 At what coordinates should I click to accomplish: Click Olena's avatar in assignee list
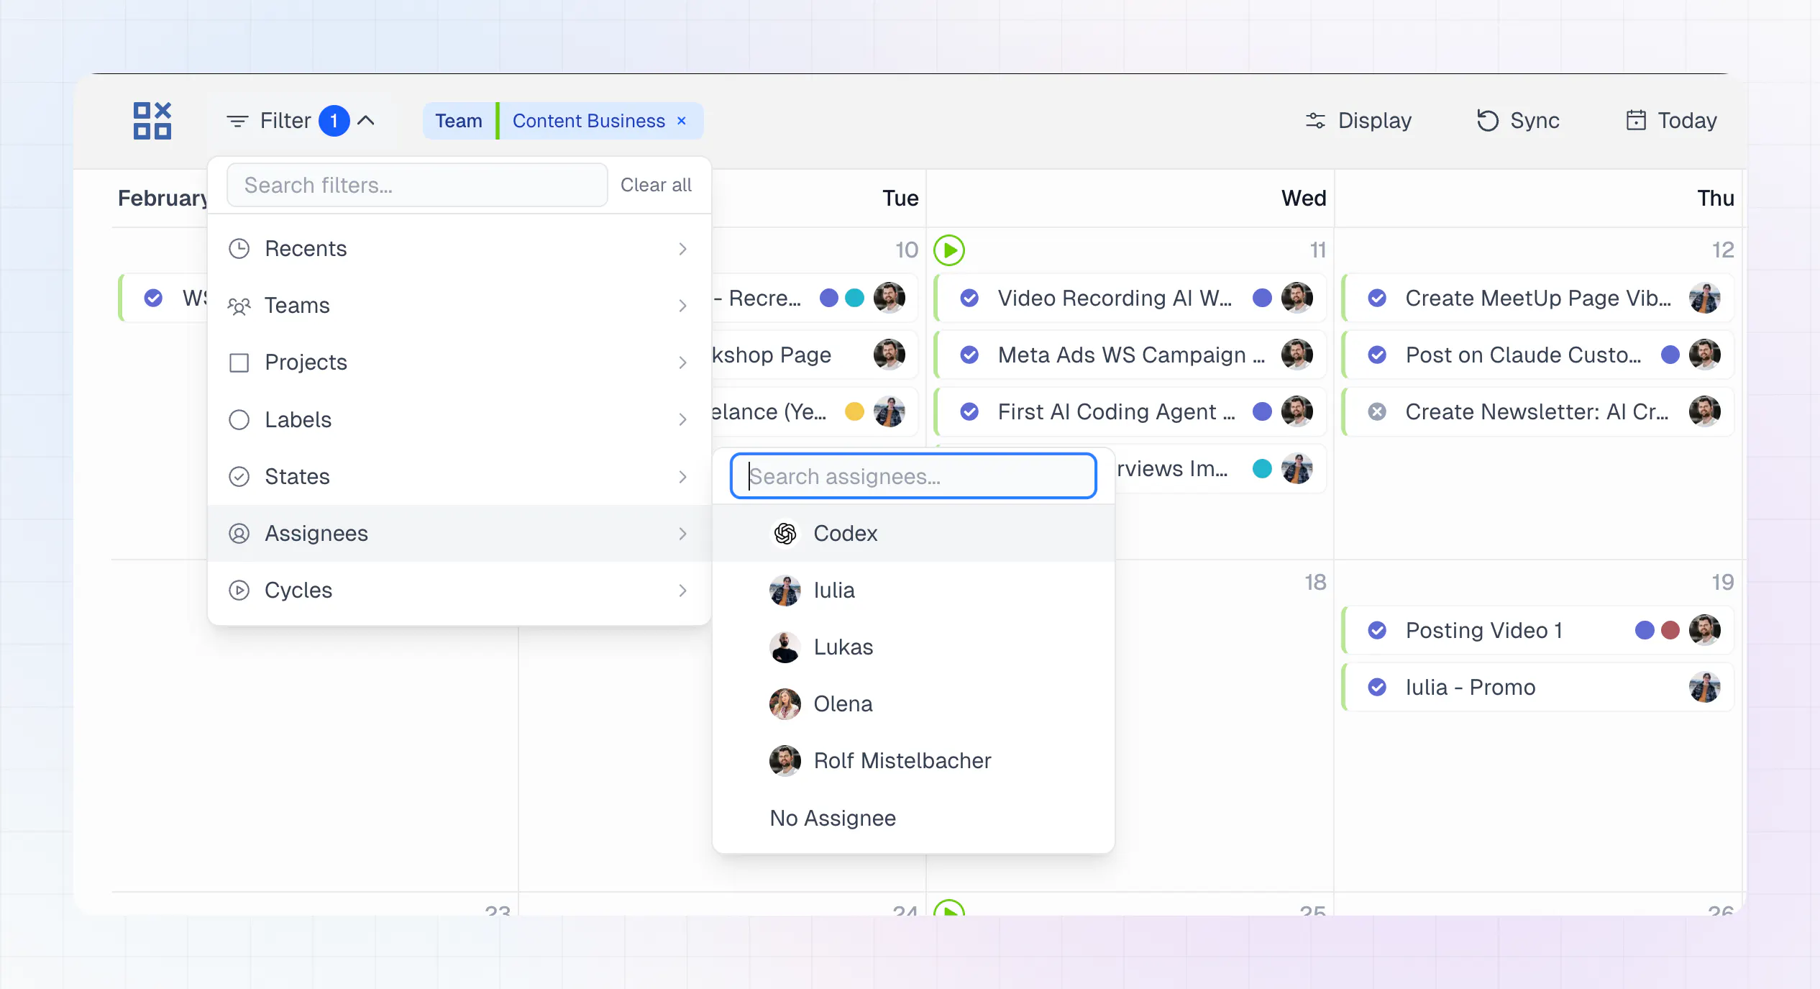pyautogui.click(x=785, y=703)
